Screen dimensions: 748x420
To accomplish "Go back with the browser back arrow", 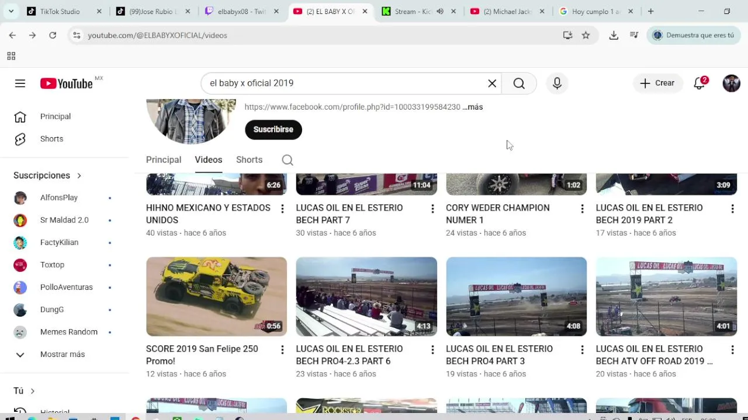I will (x=12, y=35).
